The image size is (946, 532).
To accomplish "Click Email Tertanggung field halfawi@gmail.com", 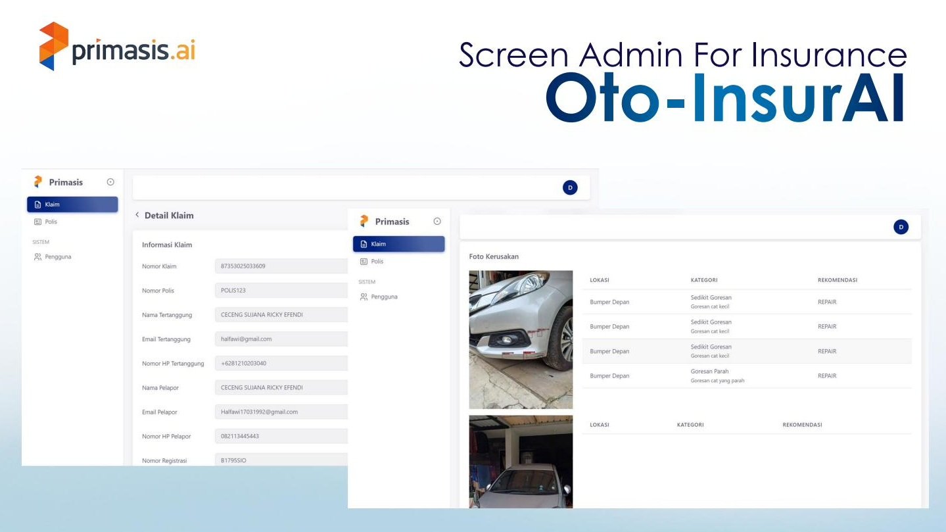I will 281,339.
